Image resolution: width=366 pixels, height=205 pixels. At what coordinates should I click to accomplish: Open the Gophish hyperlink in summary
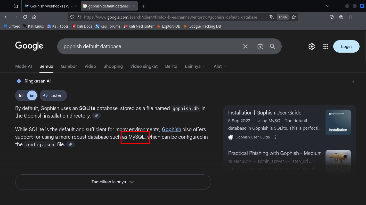pos(172,129)
